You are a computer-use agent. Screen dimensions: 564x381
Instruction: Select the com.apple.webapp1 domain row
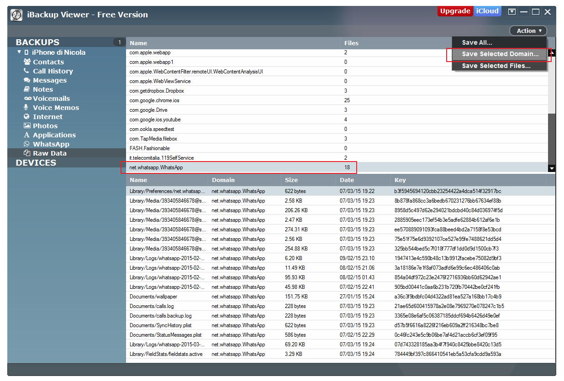point(337,62)
